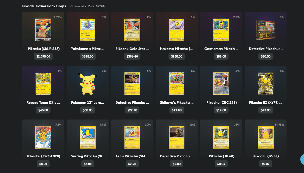
Task: Click the "Detective Pikachu:..." title
Action: (x=266, y=49)
